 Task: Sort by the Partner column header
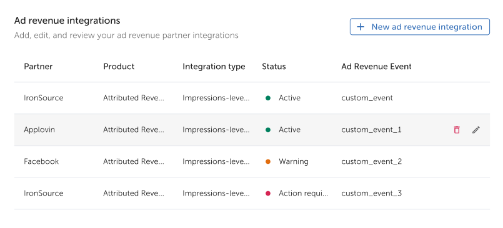click(x=38, y=67)
